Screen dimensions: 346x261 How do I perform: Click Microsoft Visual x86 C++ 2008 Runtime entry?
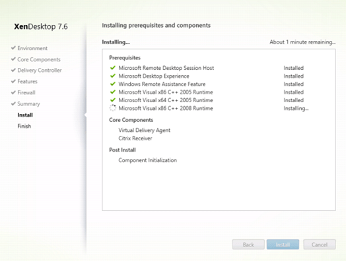(x=166, y=108)
